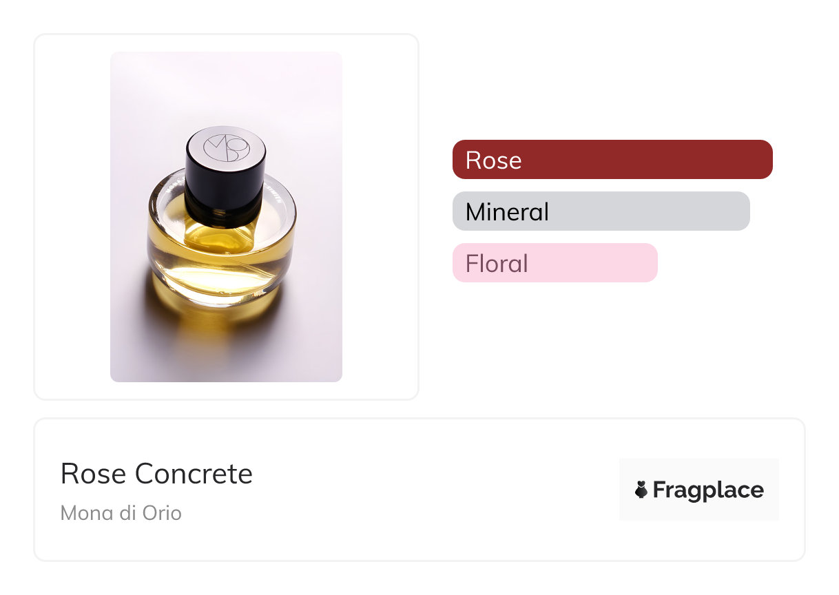The image size is (839, 595).
Task: Open the Rose Concrete fragrance title
Action: tap(156, 474)
